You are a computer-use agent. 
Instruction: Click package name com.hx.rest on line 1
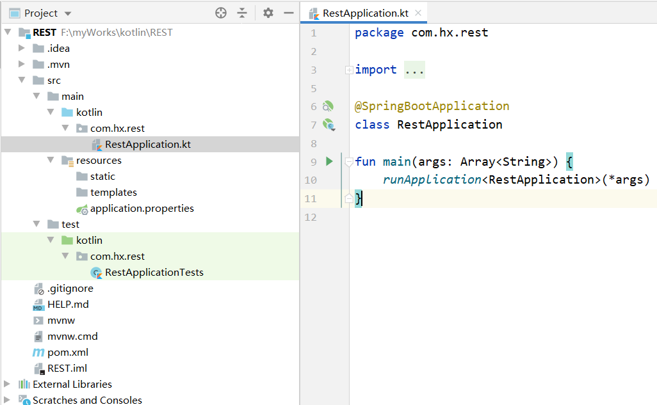click(450, 33)
